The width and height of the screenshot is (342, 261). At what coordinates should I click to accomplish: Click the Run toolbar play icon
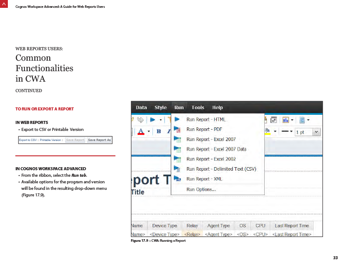click(x=152, y=120)
